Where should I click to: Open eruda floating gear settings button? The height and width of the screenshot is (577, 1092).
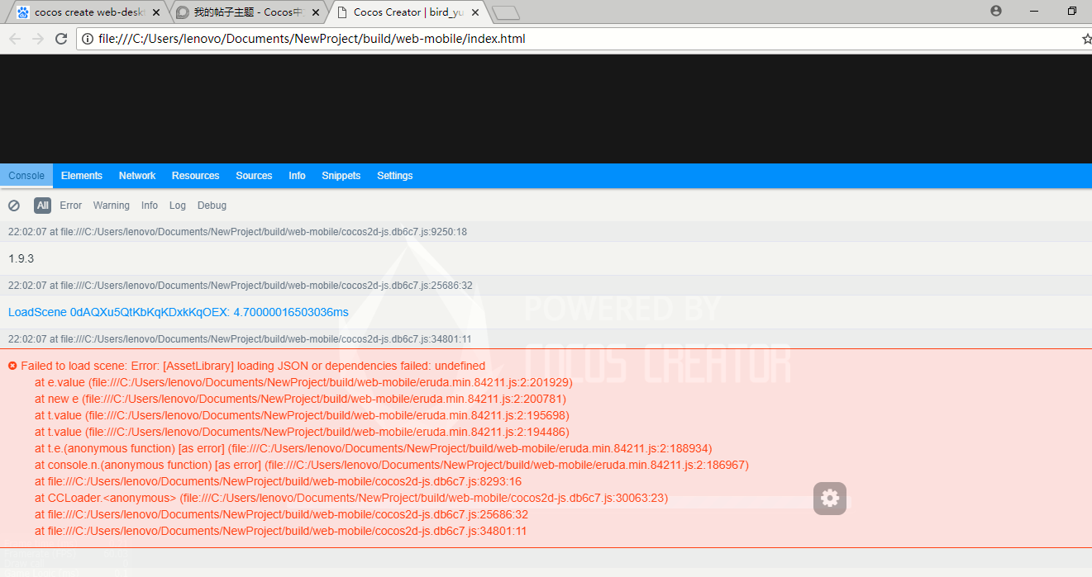tap(830, 498)
